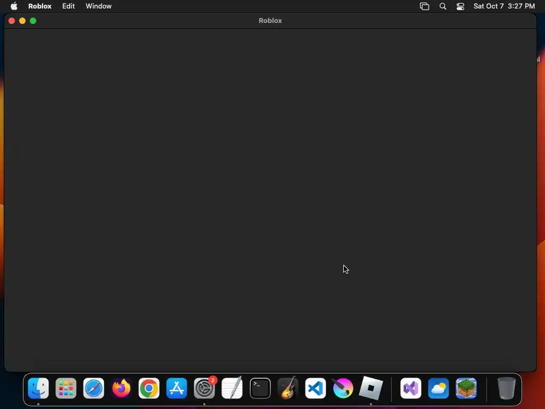
Task: Open the colorful paintbrush app in Dock
Action: tap(343, 388)
